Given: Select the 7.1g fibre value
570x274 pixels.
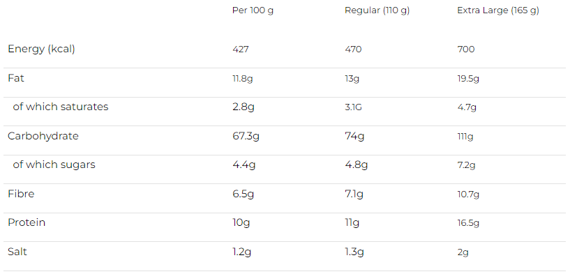Looking at the screenshot, I should click(x=354, y=195).
